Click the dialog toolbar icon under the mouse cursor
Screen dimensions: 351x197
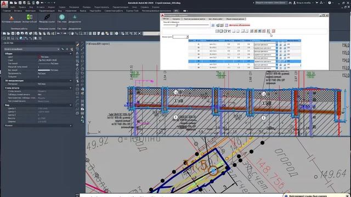269,31
